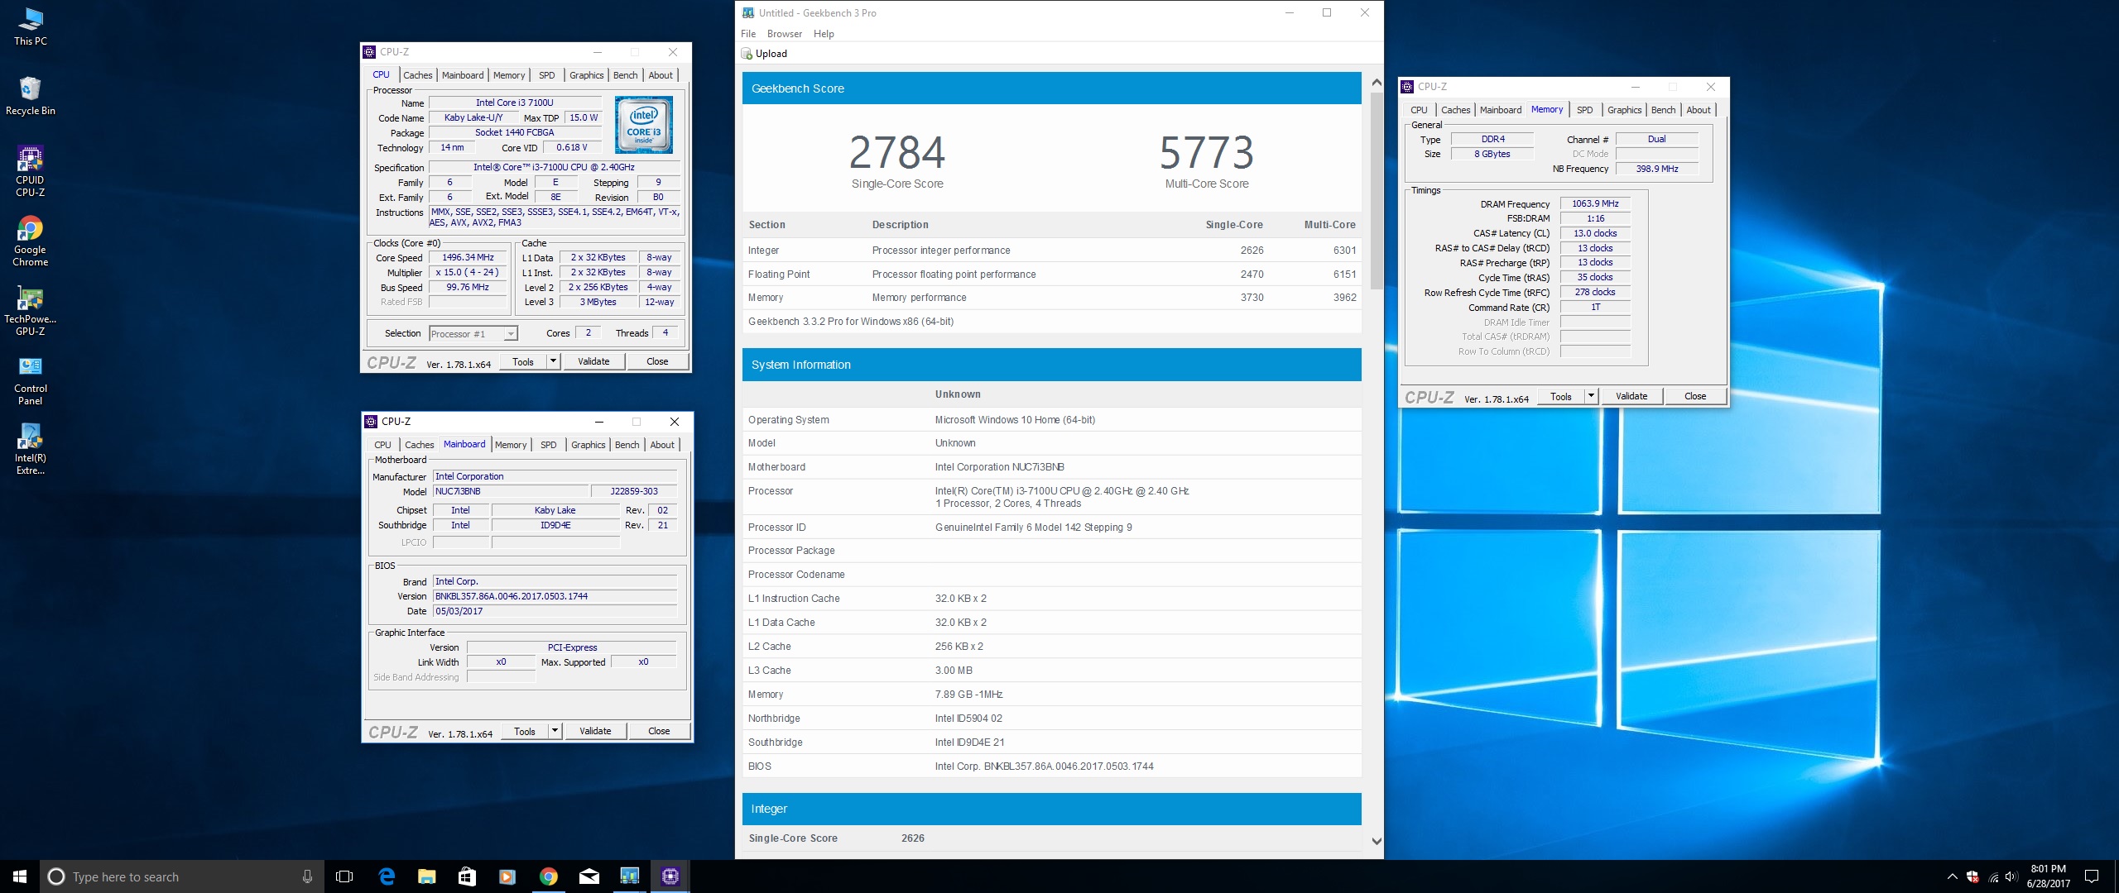Click Core Speed value 1496.34 MHz
This screenshot has width=2119, height=893.
pyautogui.click(x=468, y=257)
